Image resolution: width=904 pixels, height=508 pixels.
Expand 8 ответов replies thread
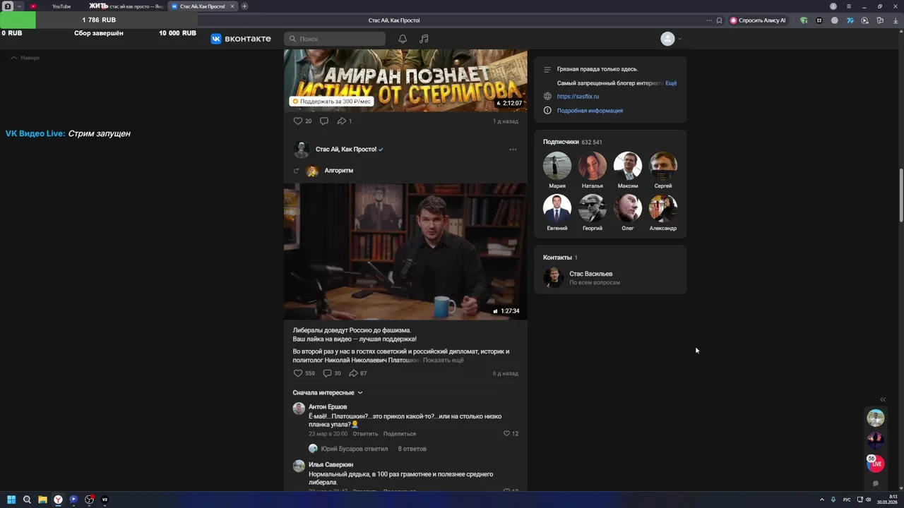click(412, 449)
